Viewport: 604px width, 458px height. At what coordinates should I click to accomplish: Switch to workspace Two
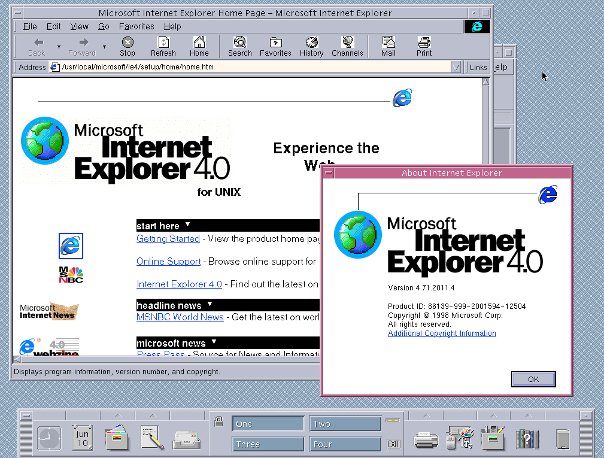coord(345,424)
